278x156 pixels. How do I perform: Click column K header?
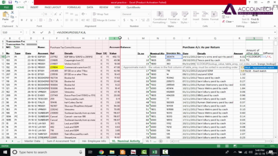(114, 38)
